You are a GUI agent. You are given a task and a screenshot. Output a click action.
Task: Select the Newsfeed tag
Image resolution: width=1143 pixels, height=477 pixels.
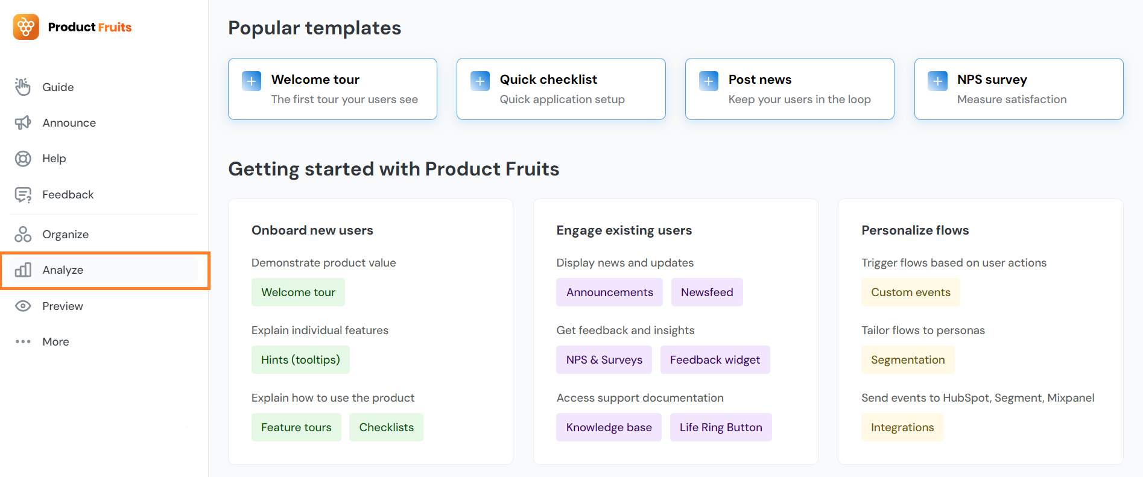707,292
